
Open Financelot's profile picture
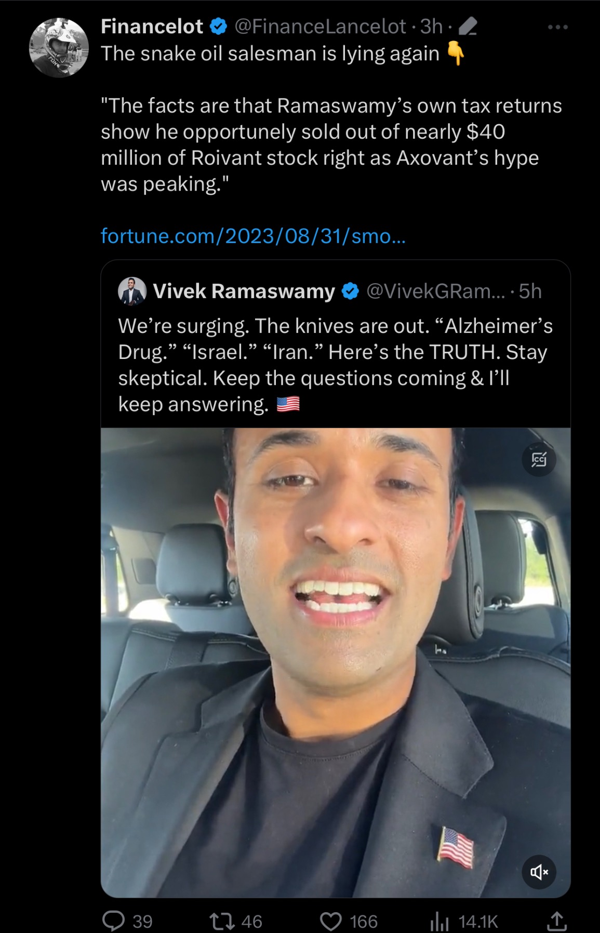tap(58, 48)
